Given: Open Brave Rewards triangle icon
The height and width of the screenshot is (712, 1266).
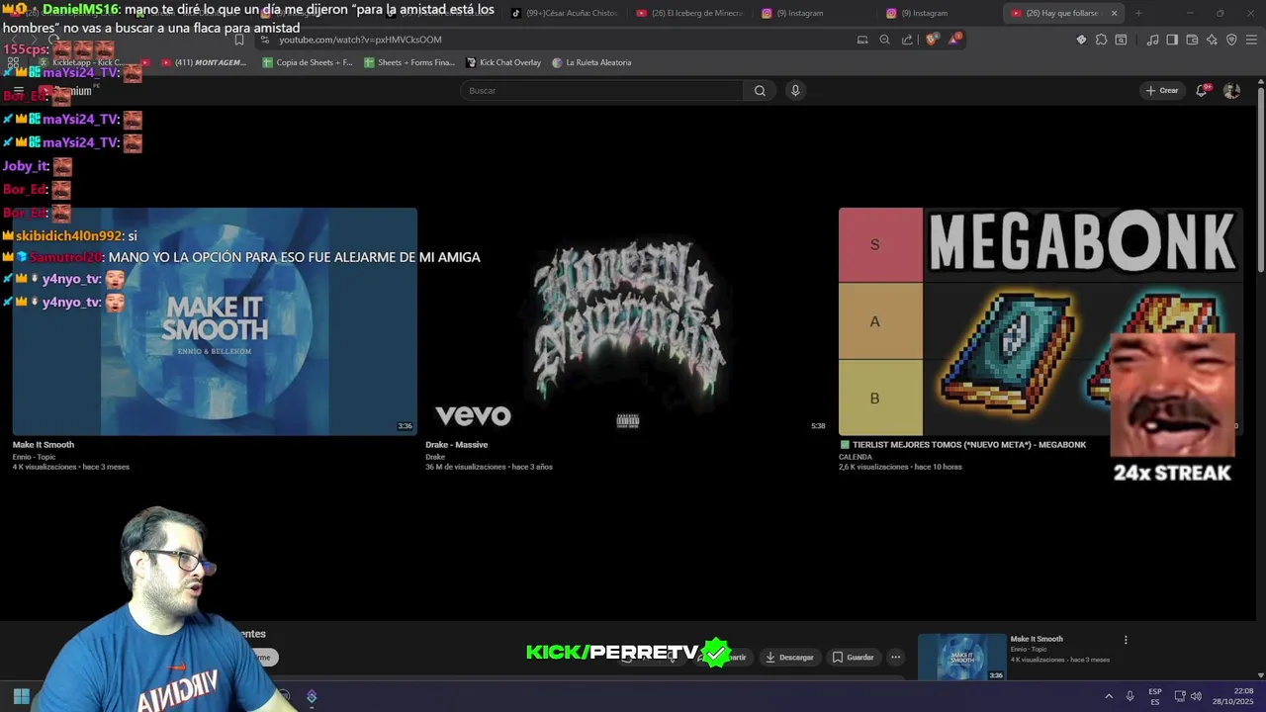Looking at the screenshot, I should 954,40.
